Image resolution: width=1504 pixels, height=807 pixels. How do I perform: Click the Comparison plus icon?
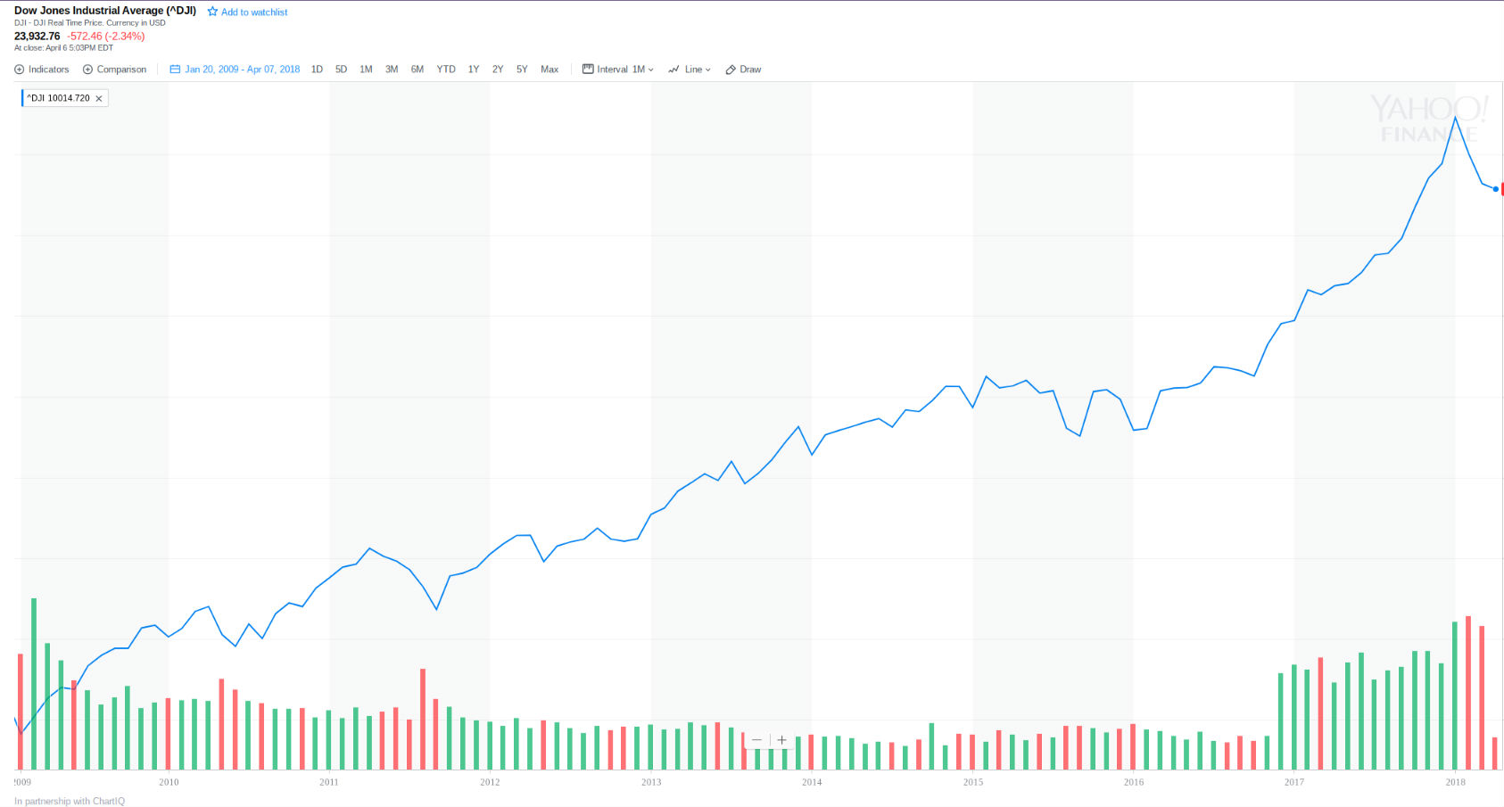pos(87,70)
